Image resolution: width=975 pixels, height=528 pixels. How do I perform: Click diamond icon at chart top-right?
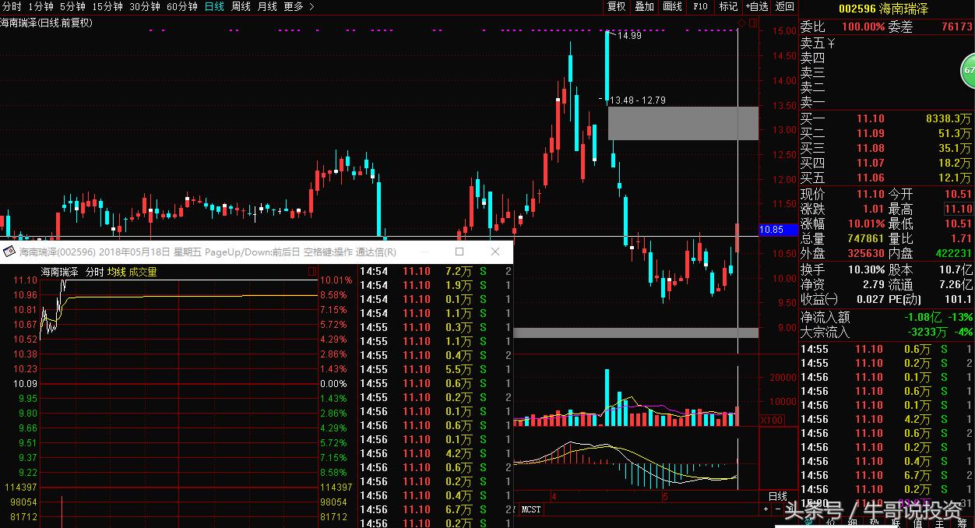point(740,23)
